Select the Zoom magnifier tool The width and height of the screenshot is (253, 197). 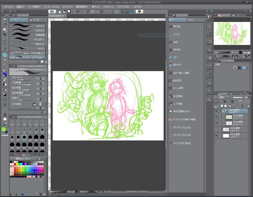(x=5, y=20)
